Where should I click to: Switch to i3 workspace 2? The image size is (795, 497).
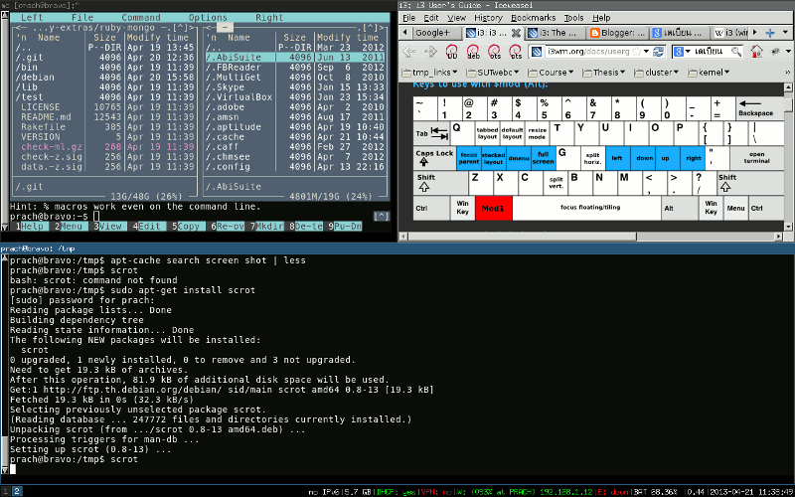17,491
